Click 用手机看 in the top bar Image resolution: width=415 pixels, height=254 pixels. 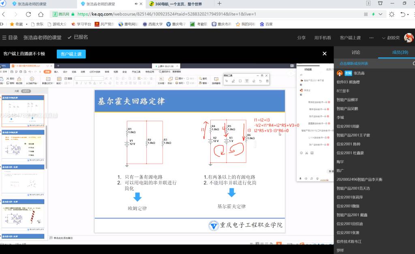click(323, 38)
